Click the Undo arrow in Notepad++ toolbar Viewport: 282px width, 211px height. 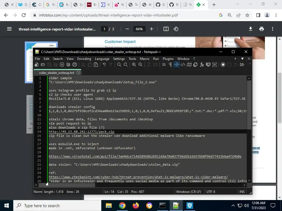[x=104, y=65]
